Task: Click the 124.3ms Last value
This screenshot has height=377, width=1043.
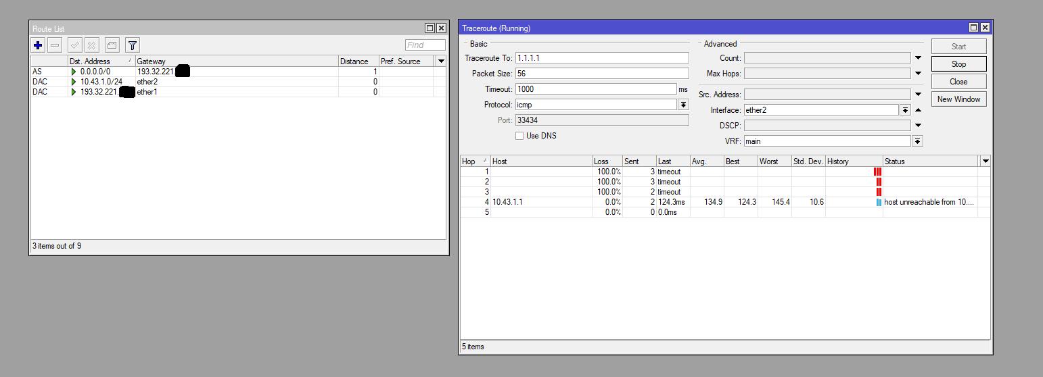Action: click(x=671, y=202)
